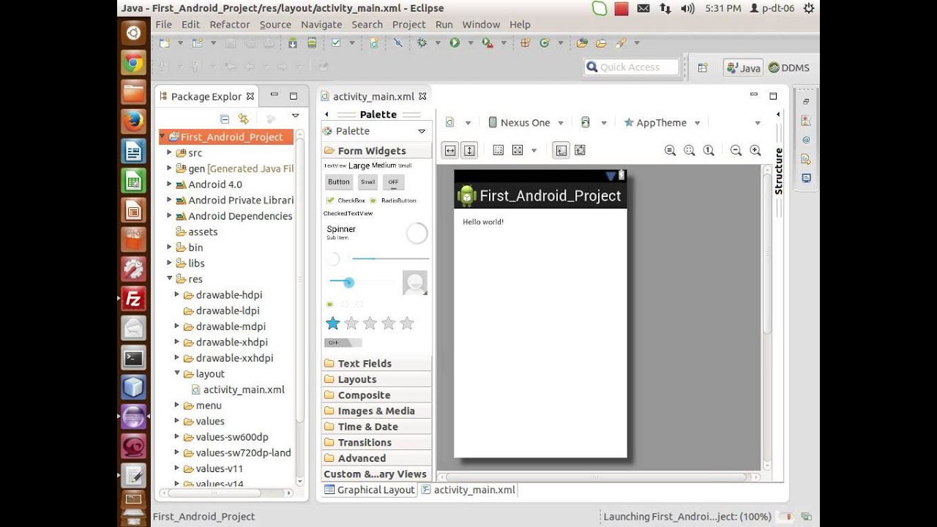Click the New Android XML file icon
The image size is (937, 527).
tap(374, 43)
